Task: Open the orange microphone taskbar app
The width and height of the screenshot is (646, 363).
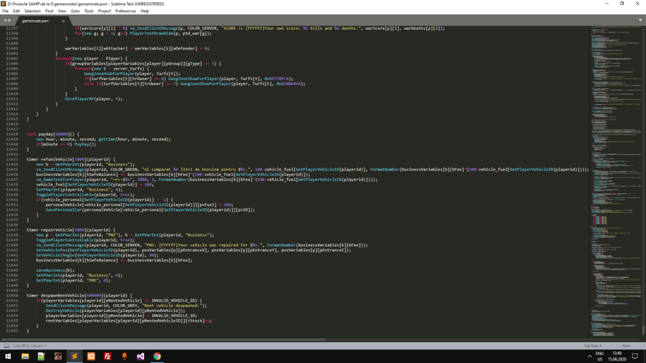Action: pos(124,357)
